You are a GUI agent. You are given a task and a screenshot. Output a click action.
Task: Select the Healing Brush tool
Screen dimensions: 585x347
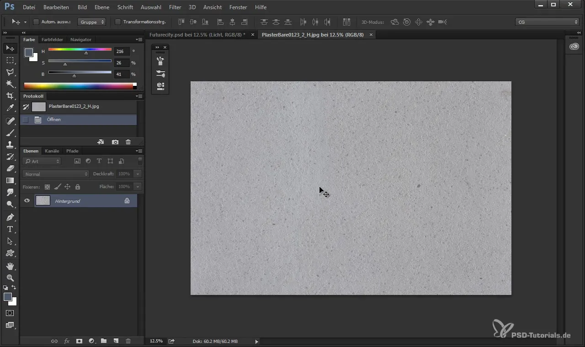pyautogui.click(x=10, y=121)
